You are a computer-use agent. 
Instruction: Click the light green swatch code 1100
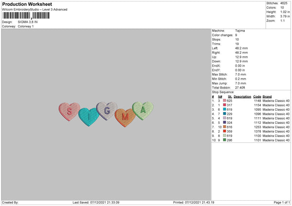tap(224, 136)
